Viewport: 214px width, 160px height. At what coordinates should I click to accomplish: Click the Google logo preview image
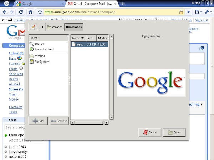point(151,83)
